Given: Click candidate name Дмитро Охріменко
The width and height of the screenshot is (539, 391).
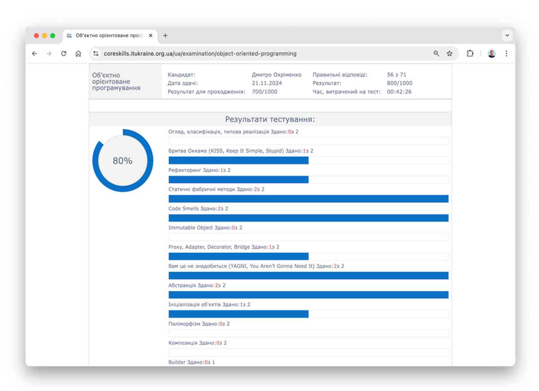Looking at the screenshot, I should tap(277, 75).
